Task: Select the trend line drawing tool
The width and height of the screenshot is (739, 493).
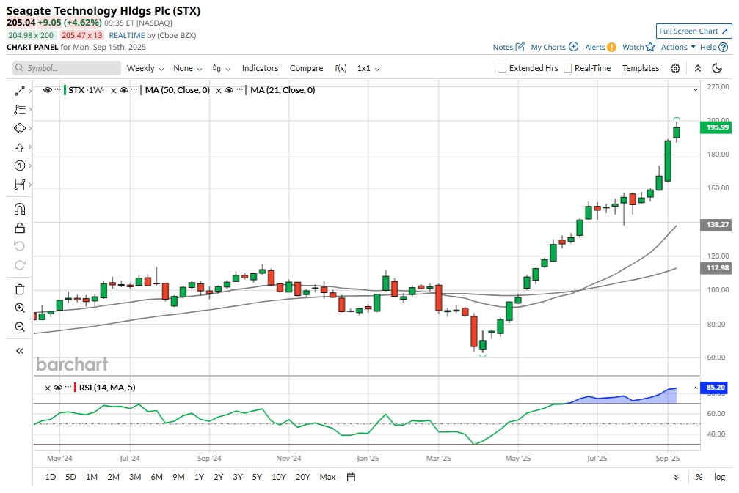Action: (x=20, y=91)
